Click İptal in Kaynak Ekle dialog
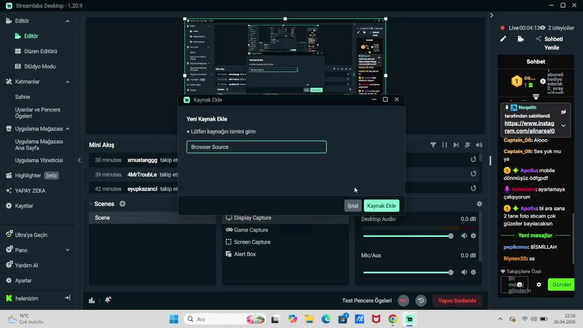The image size is (583, 328). [353, 206]
